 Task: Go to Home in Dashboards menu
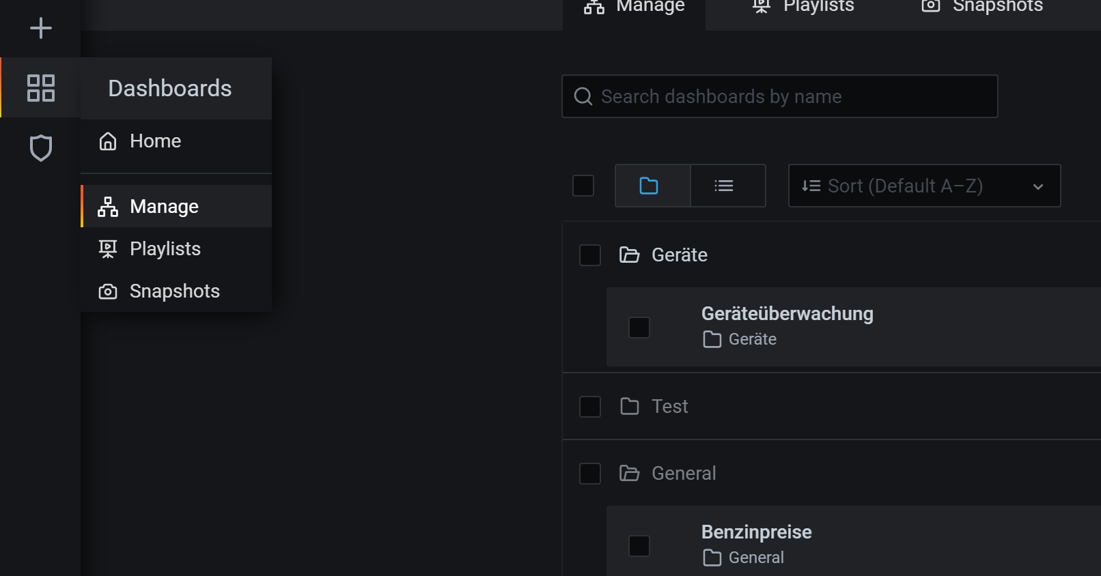[176, 141]
